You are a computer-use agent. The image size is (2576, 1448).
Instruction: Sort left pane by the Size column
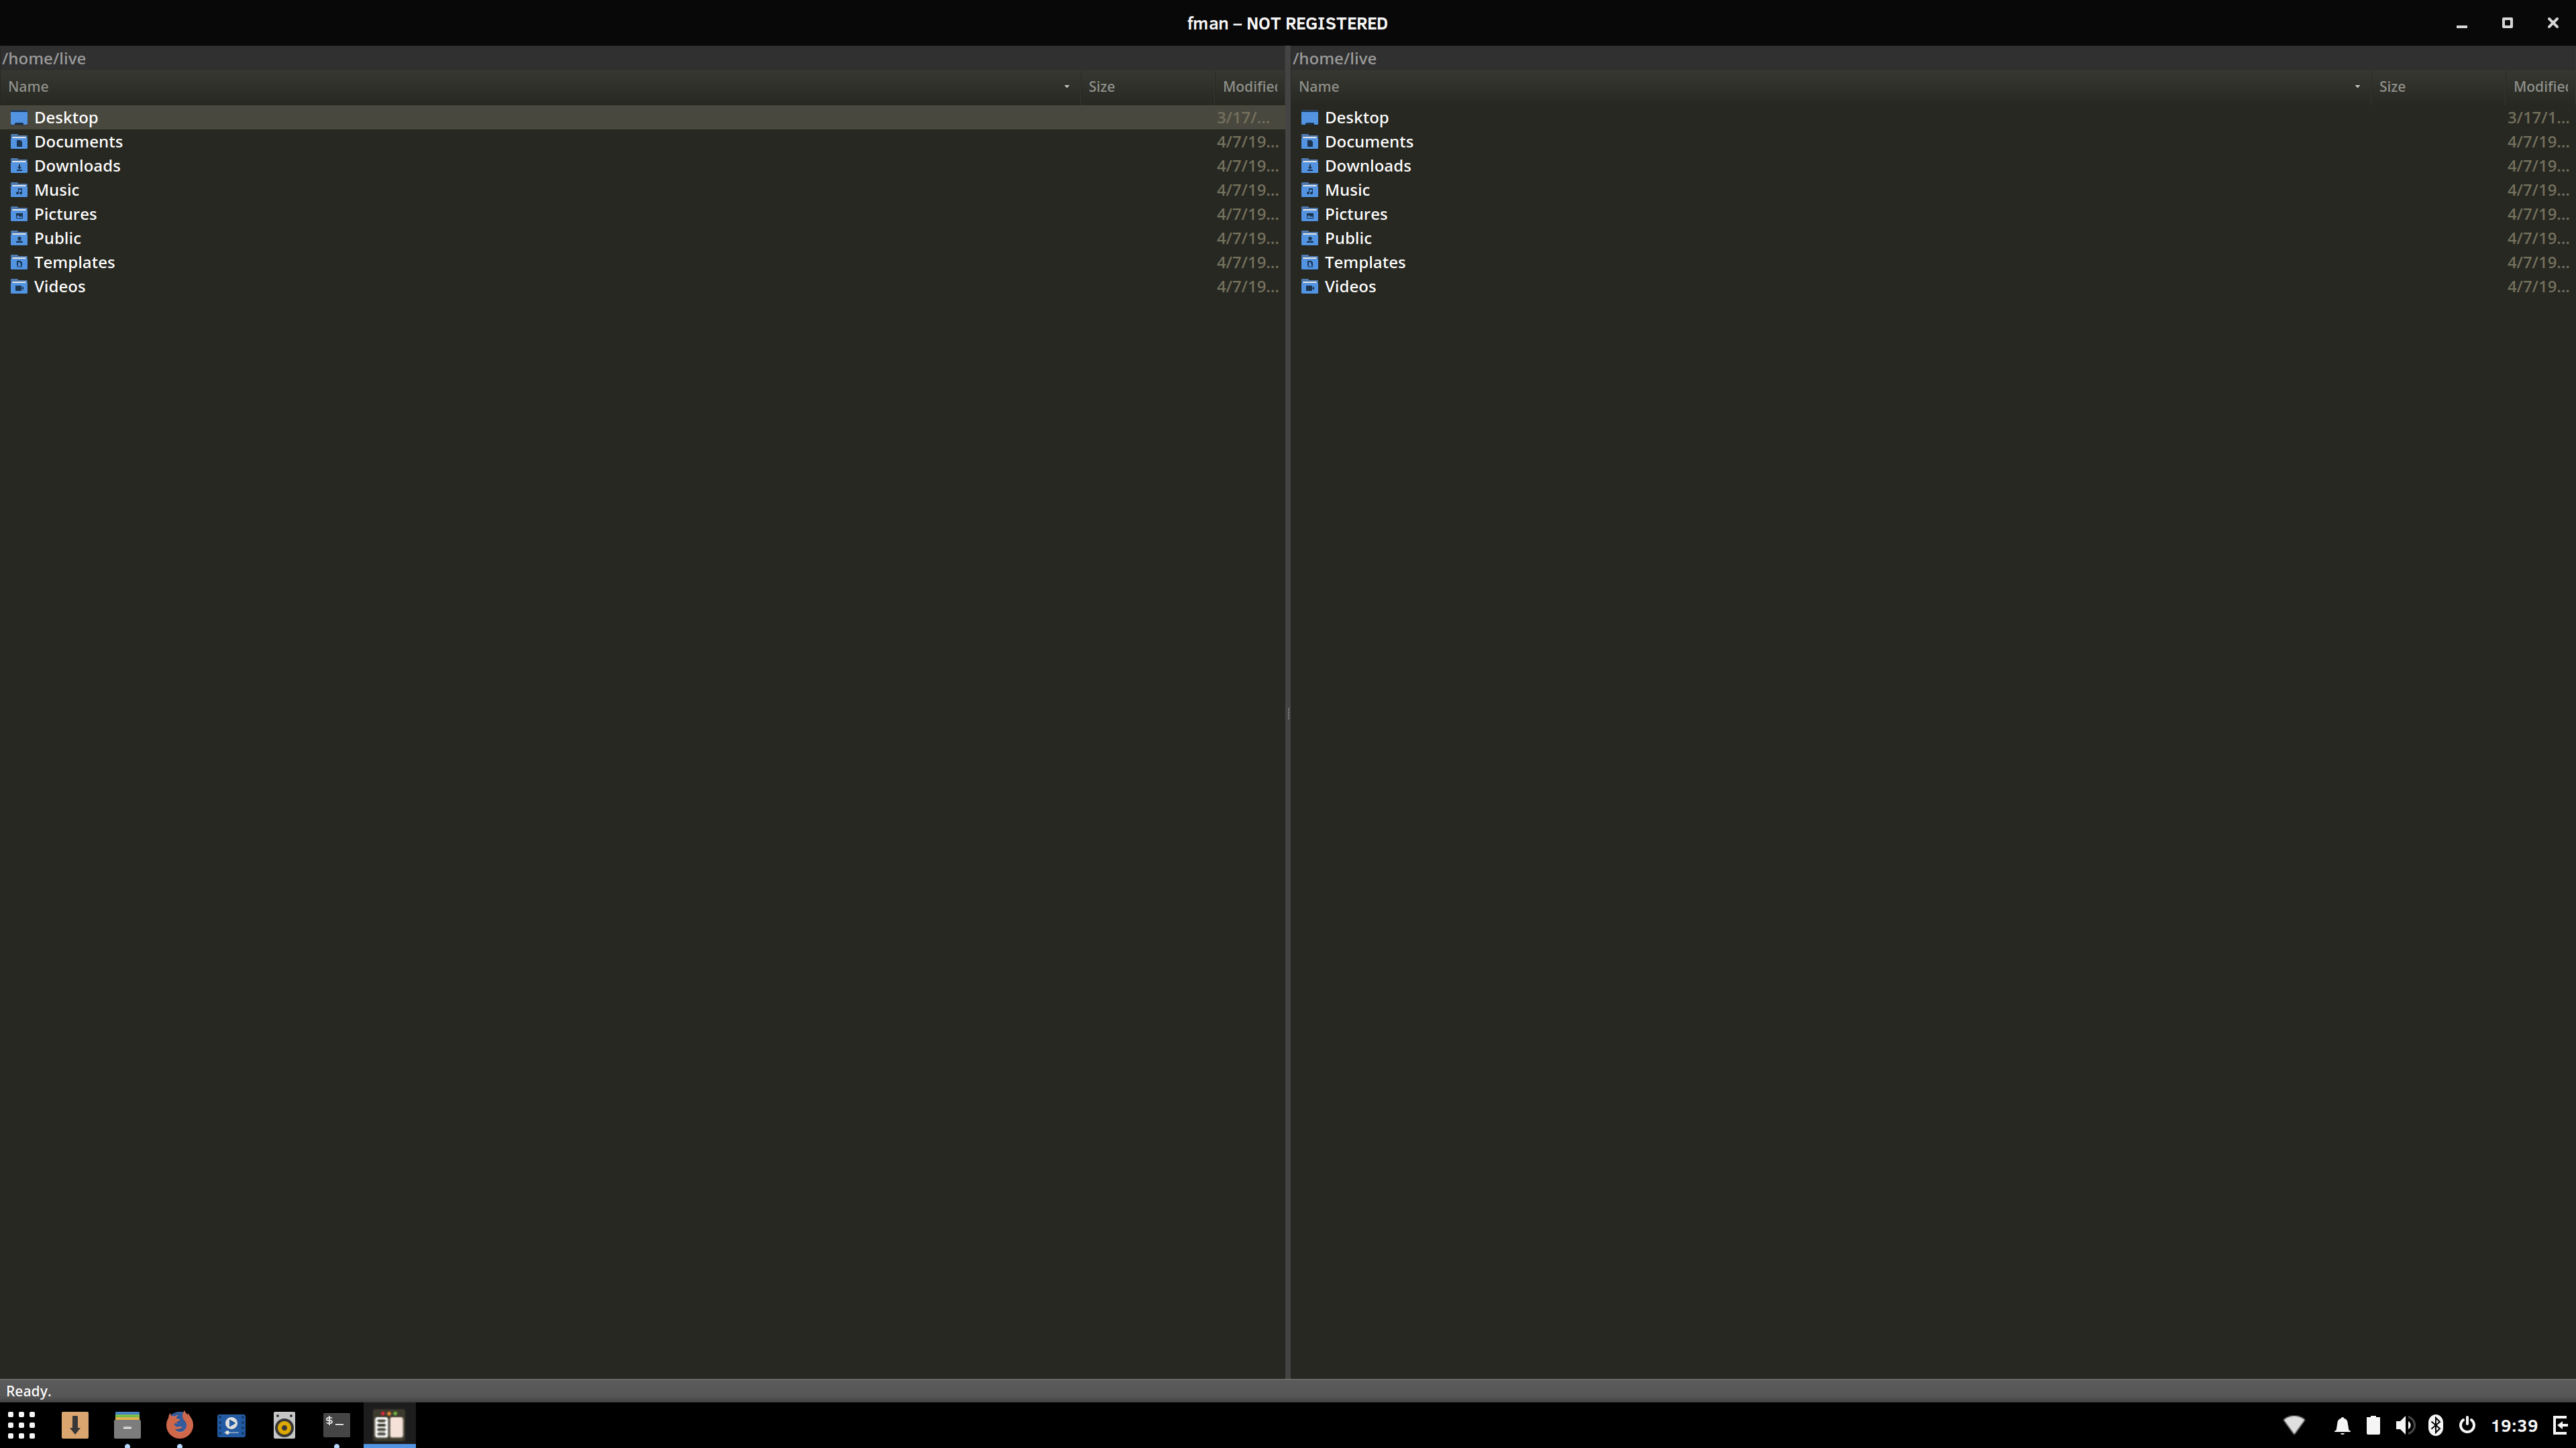click(1102, 87)
